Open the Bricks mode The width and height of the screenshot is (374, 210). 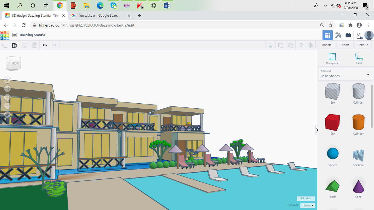tap(348, 35)
